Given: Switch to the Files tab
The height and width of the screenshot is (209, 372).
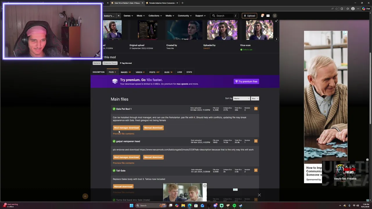Looking at the screenshot, I should (112, 72).
